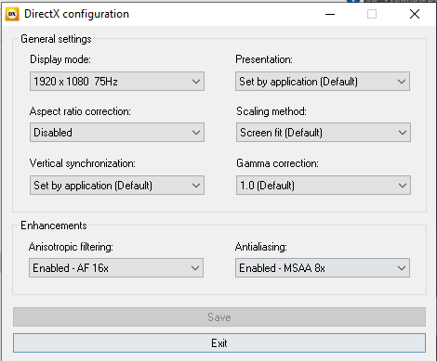Click the "General settings" group title

pyautogui.click(x=56, y=39)
